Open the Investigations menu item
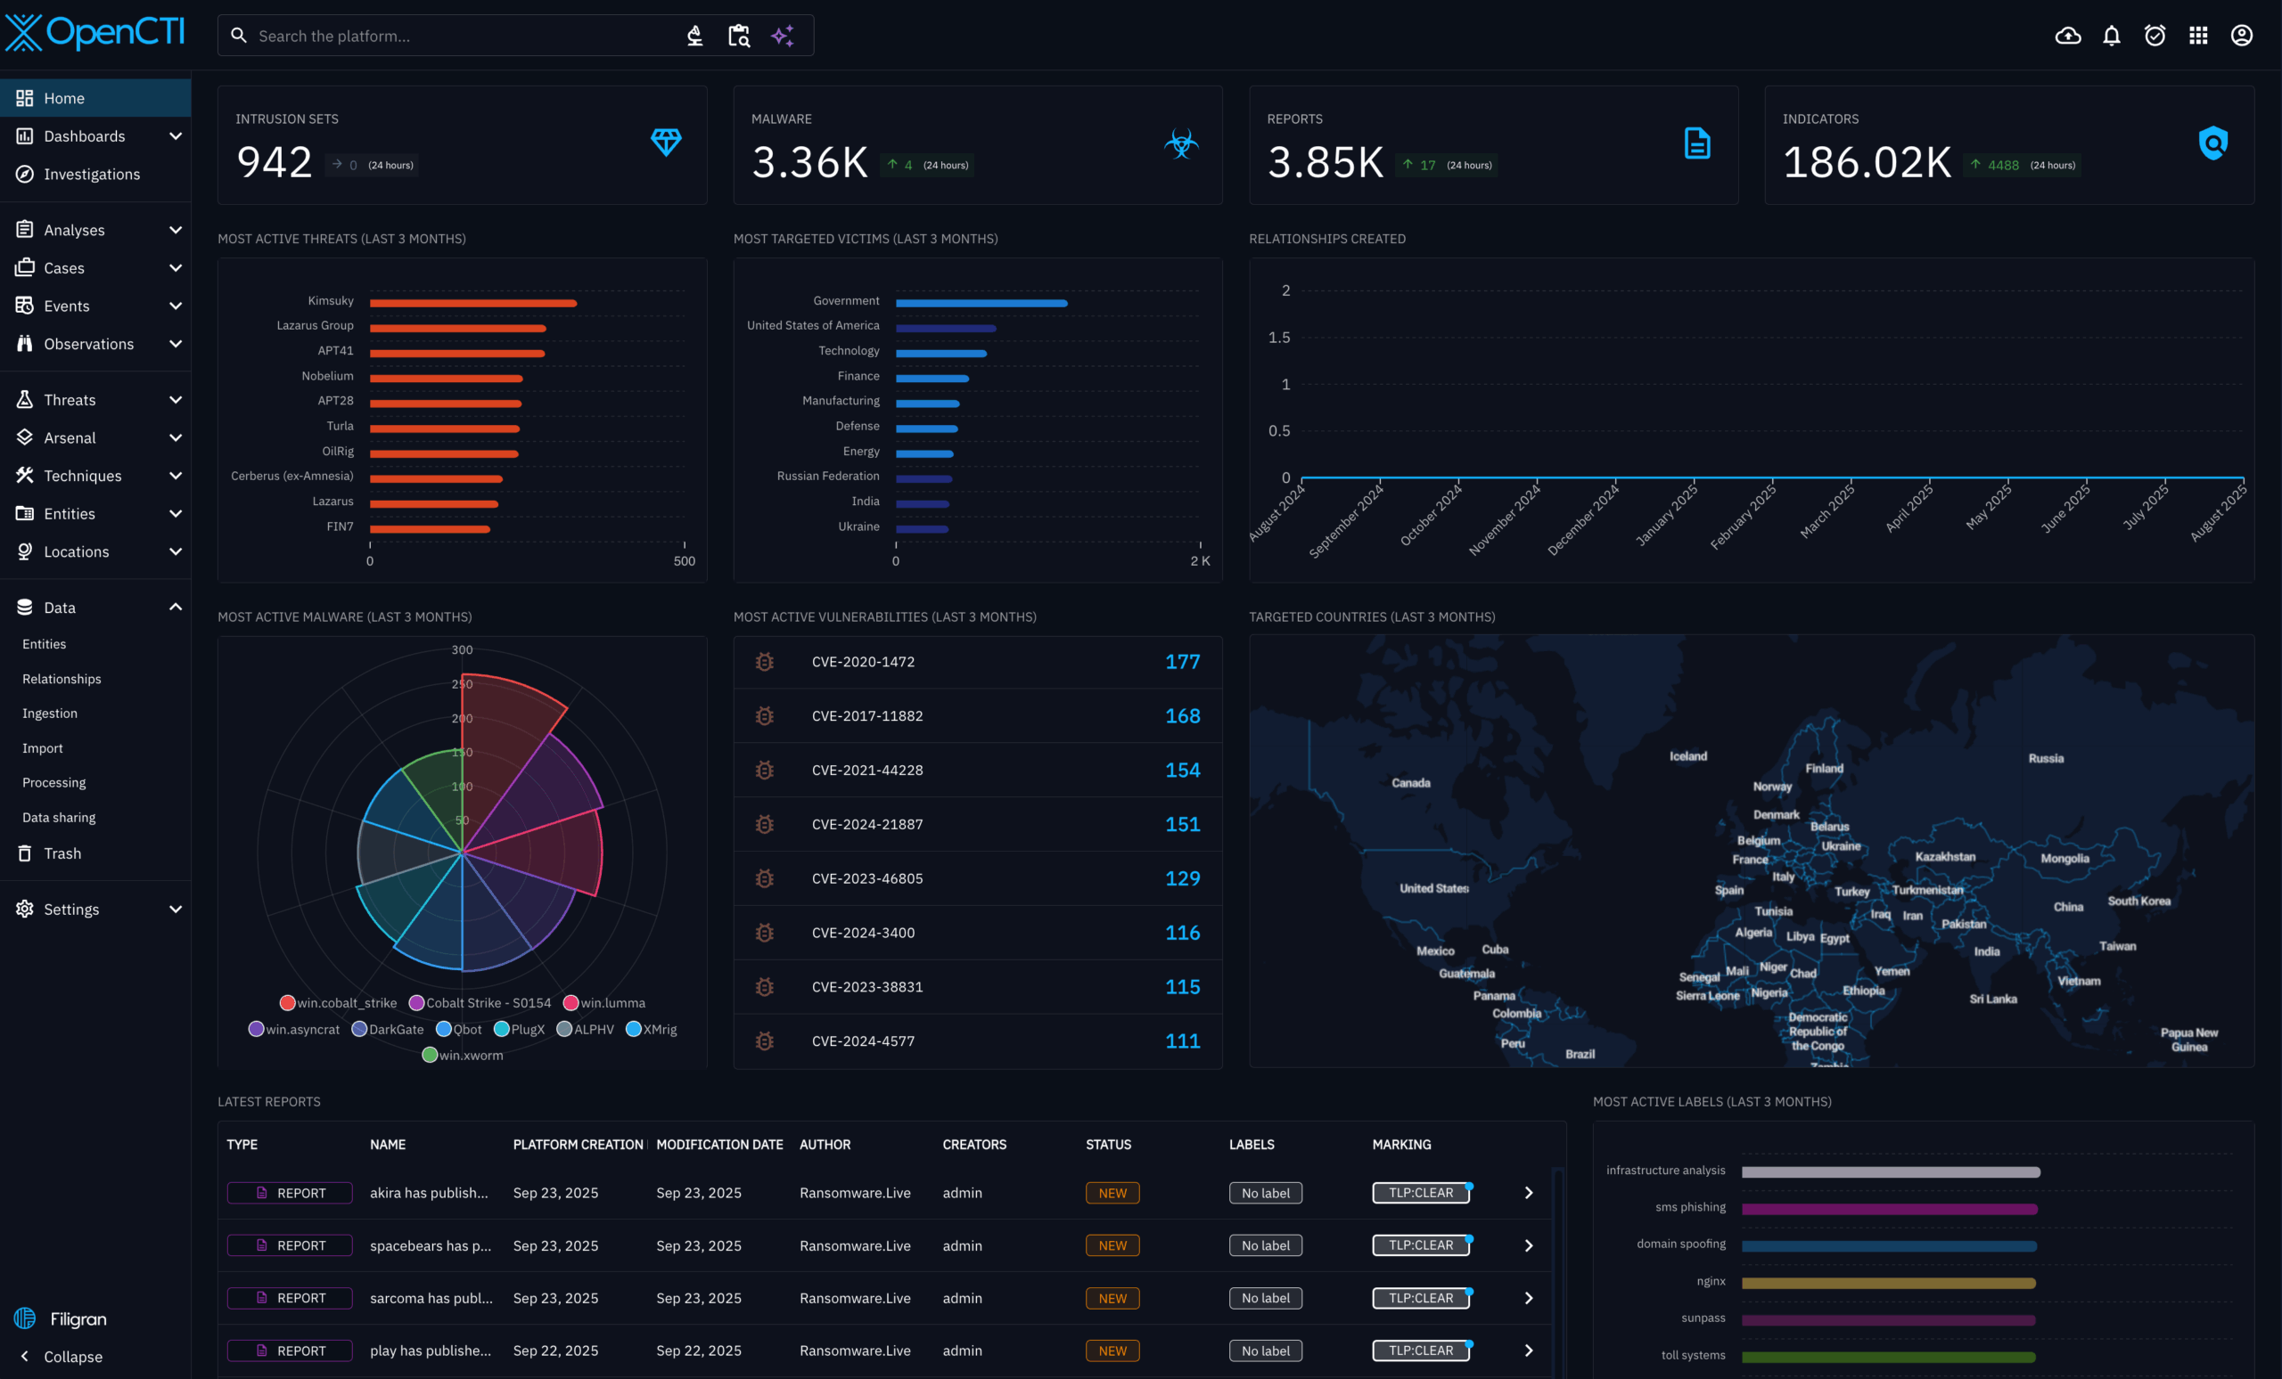The height and width of the screenshot is (1379, 2282). (x=92, y=174)
